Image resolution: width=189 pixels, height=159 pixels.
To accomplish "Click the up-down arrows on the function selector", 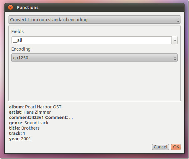I will (178, 20).
